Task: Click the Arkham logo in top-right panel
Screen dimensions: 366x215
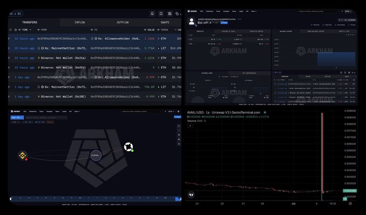Action: pyautogui.click(x=192, y=11)
